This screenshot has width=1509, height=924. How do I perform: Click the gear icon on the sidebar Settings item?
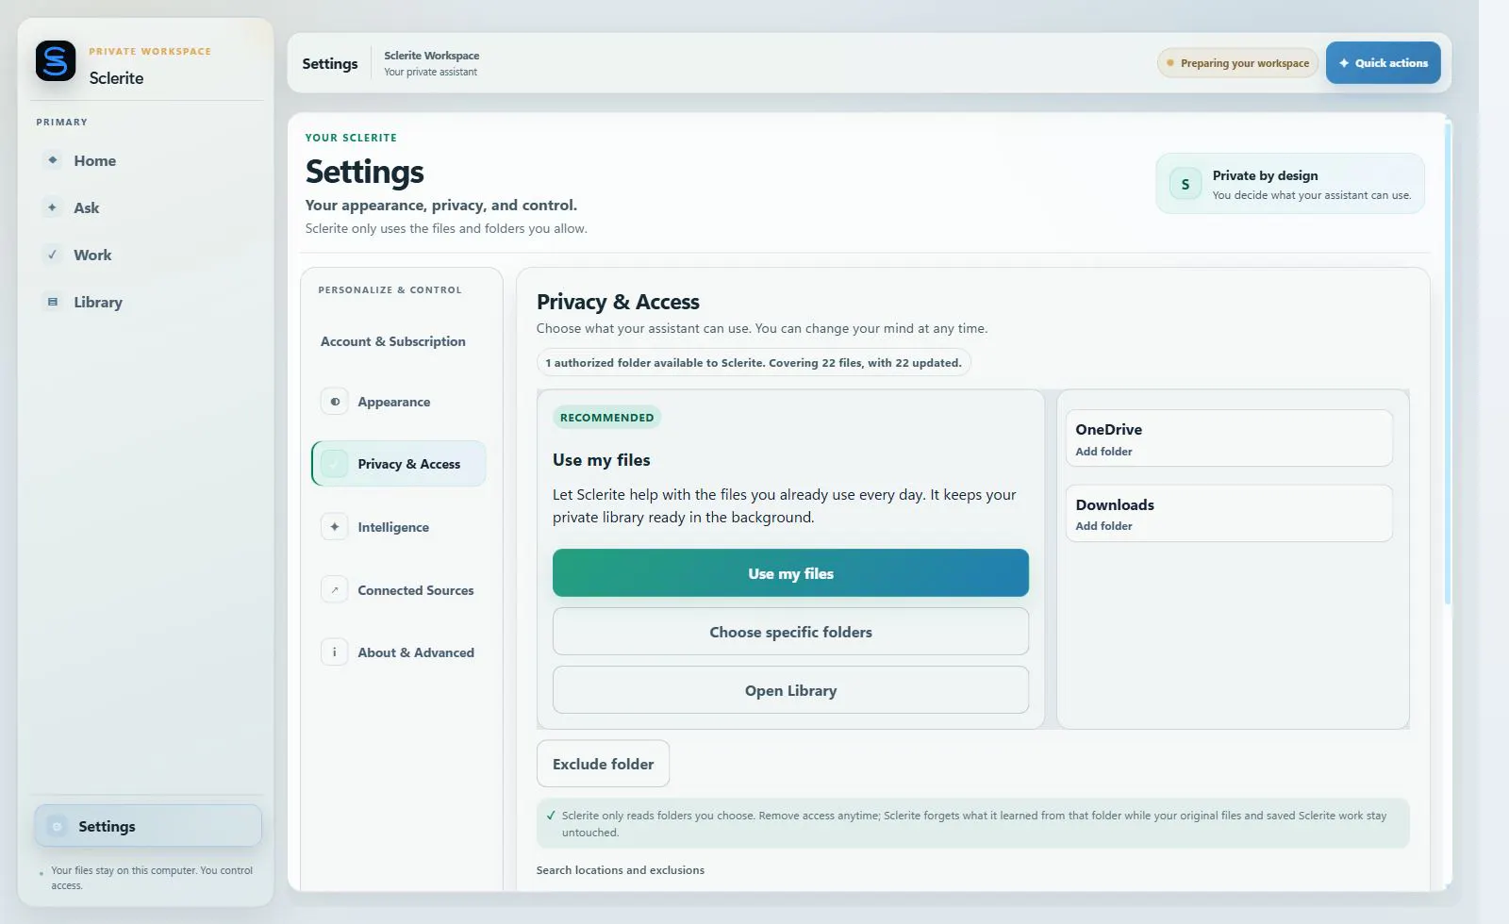(57, 827)
